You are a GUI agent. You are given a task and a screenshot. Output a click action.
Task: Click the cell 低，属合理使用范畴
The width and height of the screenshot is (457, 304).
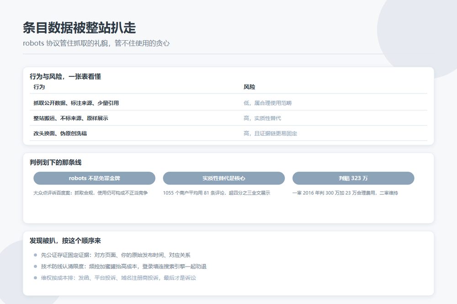point(267,103)
